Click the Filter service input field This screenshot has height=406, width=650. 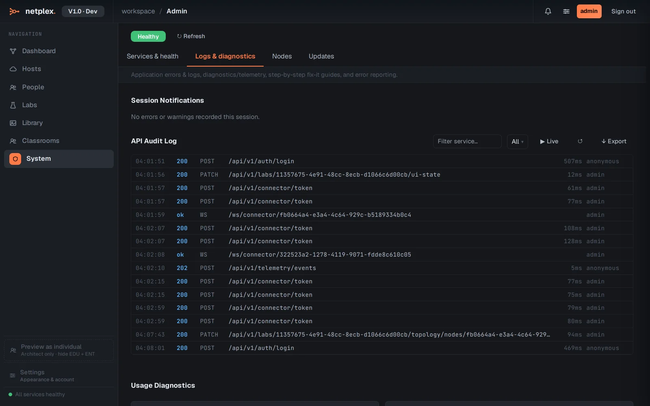click(467, 141)
